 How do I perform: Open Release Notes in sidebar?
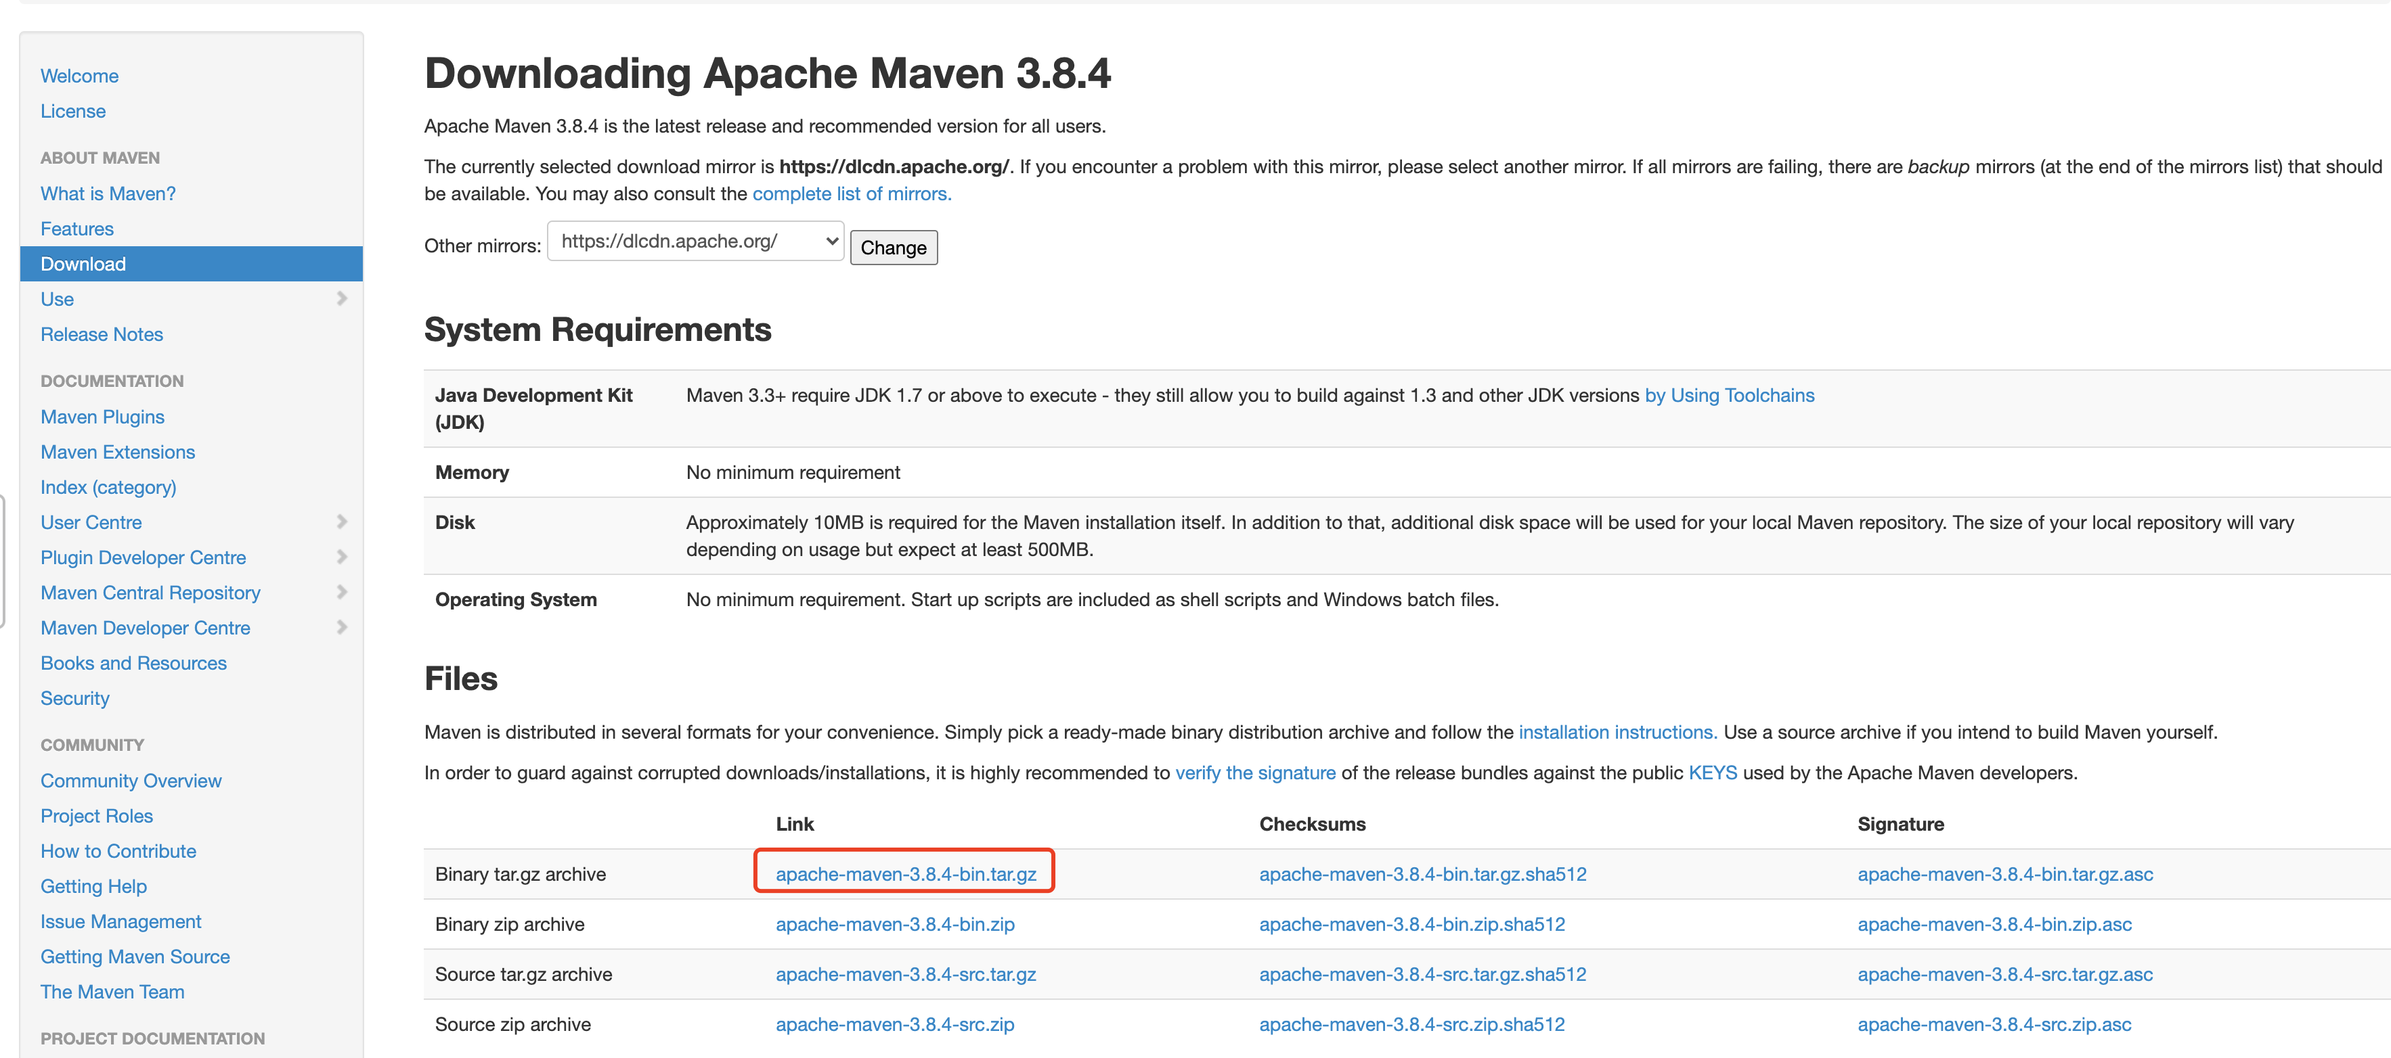pos(102,335)
